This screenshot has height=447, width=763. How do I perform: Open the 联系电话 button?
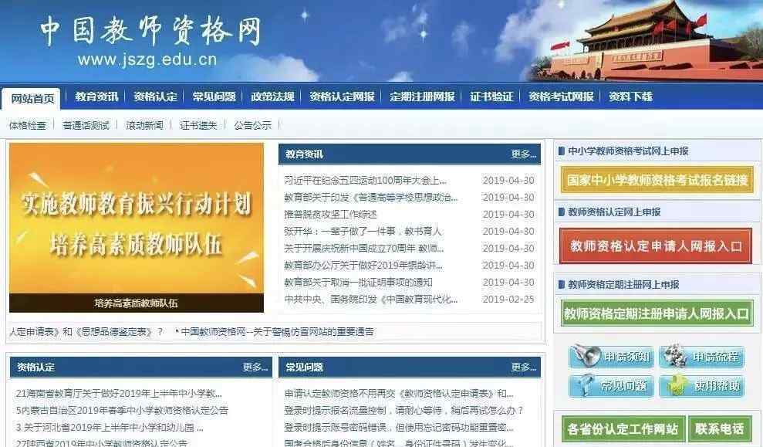pos(719,428)
